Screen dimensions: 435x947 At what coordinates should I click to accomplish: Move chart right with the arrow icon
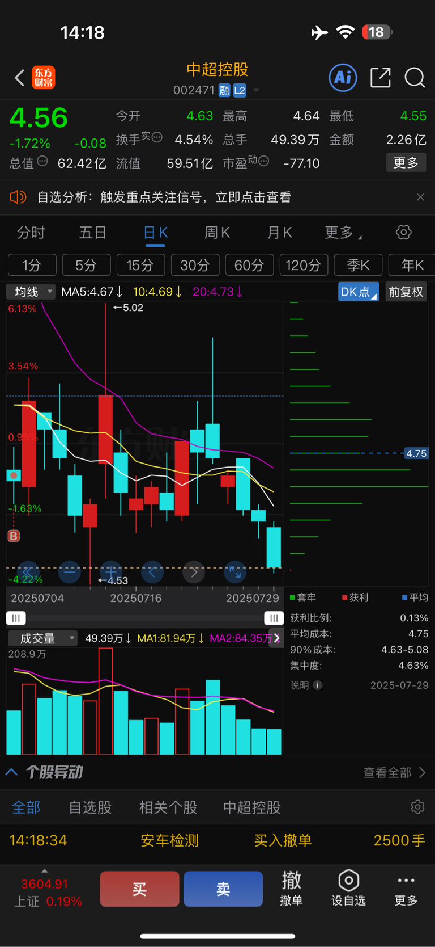194,572
